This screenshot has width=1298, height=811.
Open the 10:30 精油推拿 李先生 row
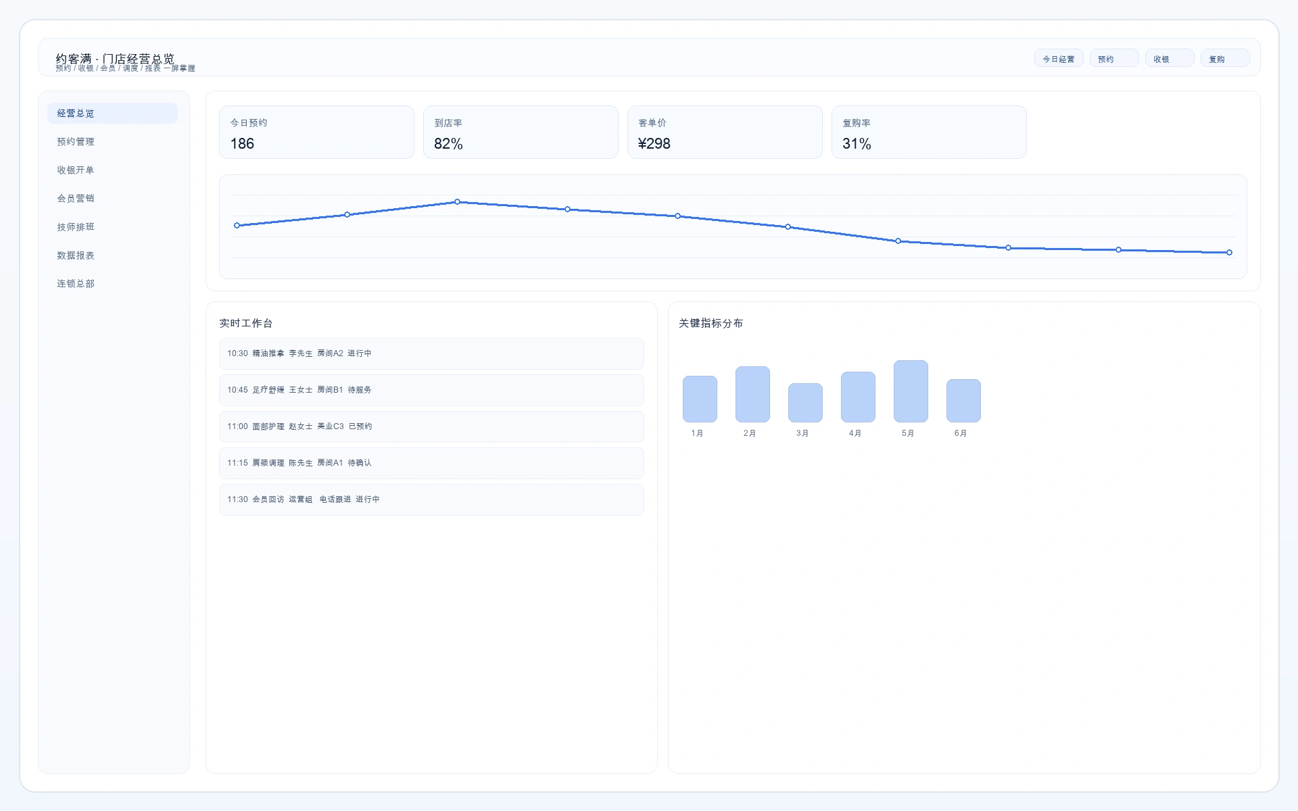(x=431, y=353)
